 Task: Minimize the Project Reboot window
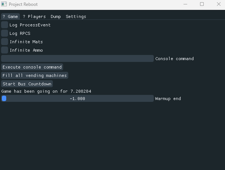(185, 4)
